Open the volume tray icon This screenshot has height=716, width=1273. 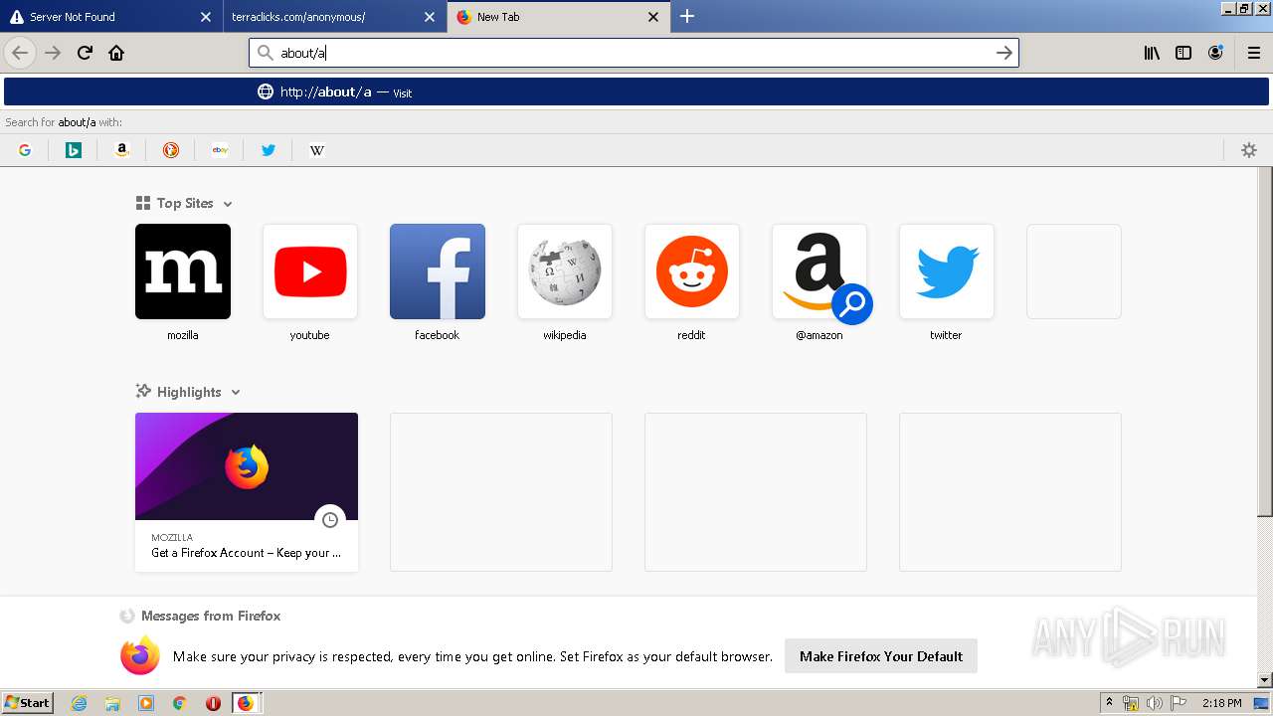pos(1155,703)
